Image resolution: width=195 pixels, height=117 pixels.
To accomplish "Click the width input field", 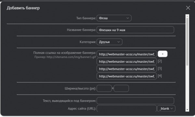I will [x=104, y=88].
